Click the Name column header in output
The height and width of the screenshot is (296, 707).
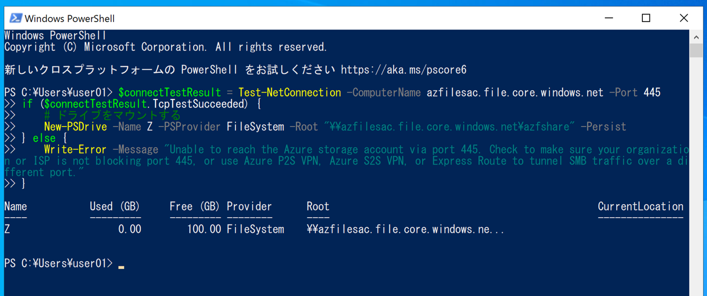point(16,207)
